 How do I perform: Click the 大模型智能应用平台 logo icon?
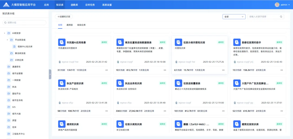tap(6, 5)
